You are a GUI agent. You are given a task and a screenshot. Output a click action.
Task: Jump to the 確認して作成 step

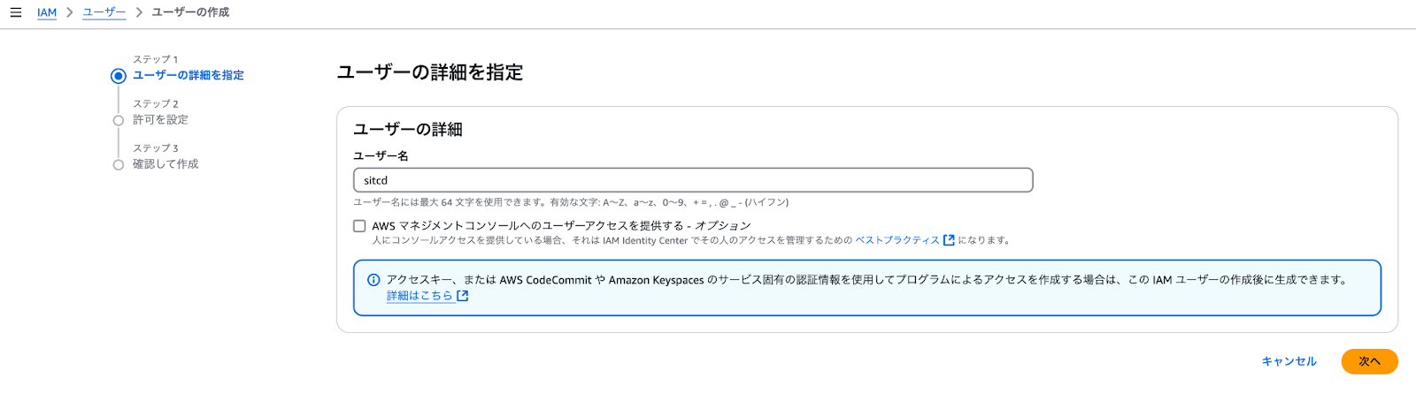point(165,164)
